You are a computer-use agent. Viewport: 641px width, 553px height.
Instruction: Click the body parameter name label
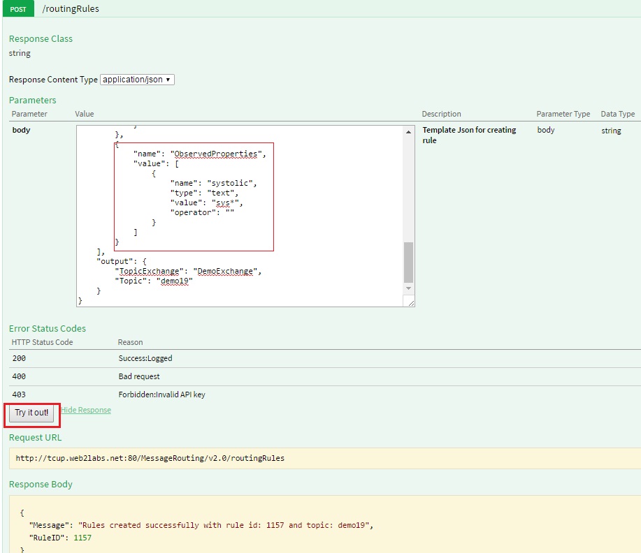pos(21,130)
